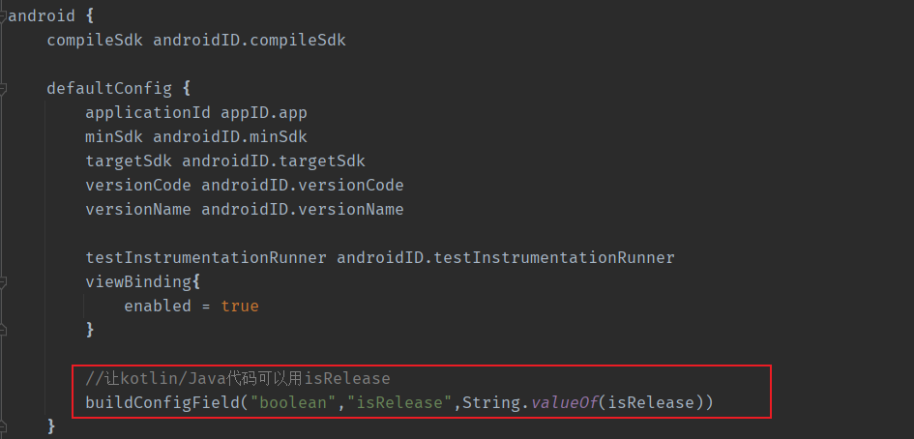Click the testInstrumentationRunner property name
The width and height of the screenshot is (914, 439).
click(205, 257)
